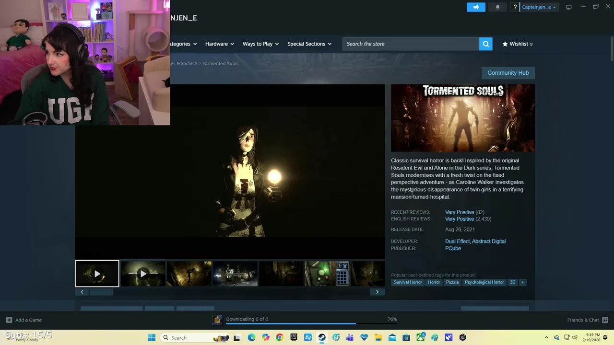
Task: Open the Mail app from the taskbar
Action: 392,337
